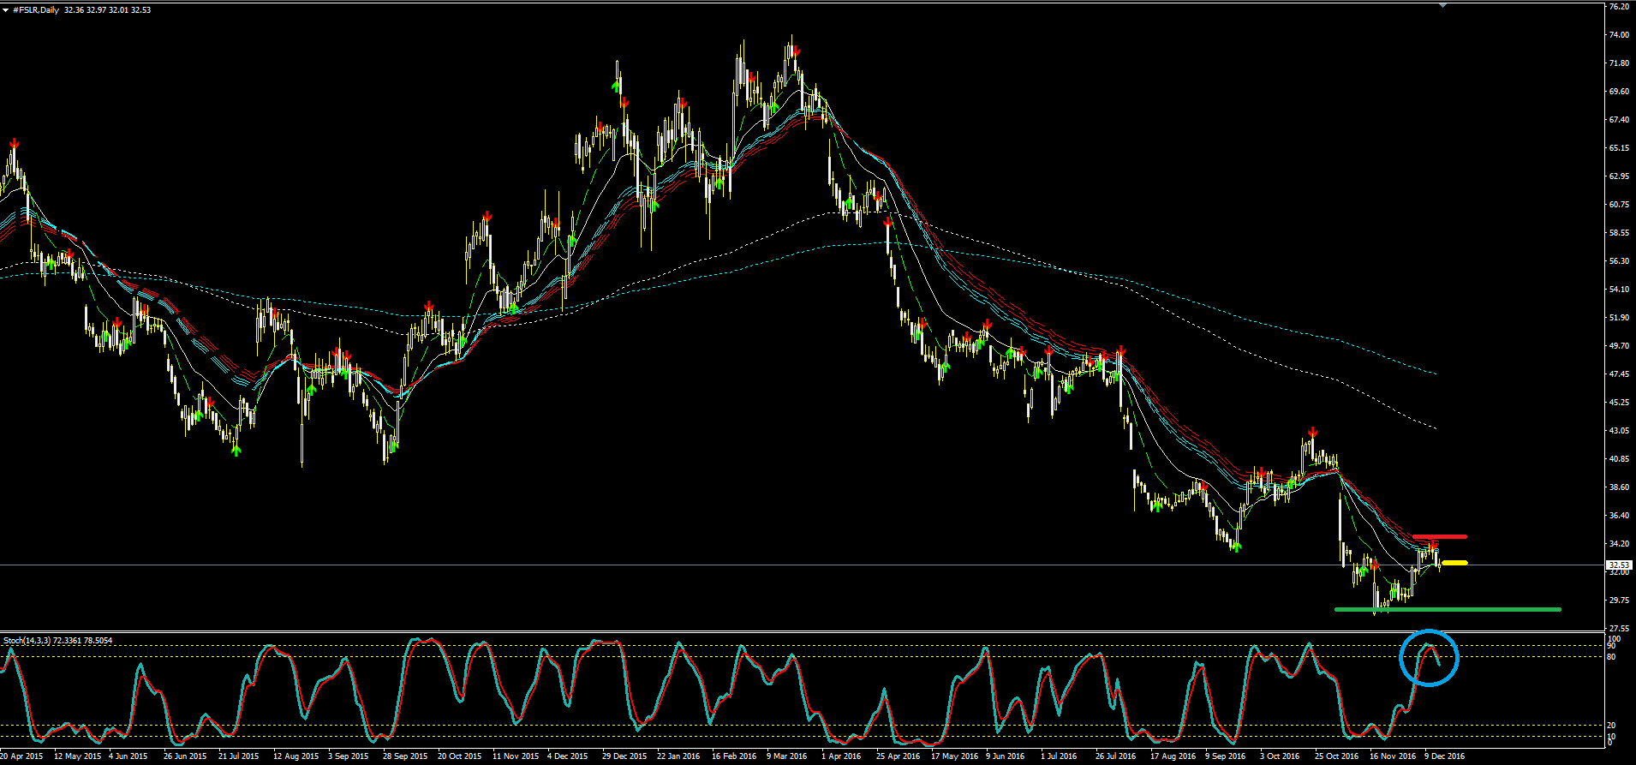
Task: Select the #FSLR,Daily chart title text
Action: 35,10
